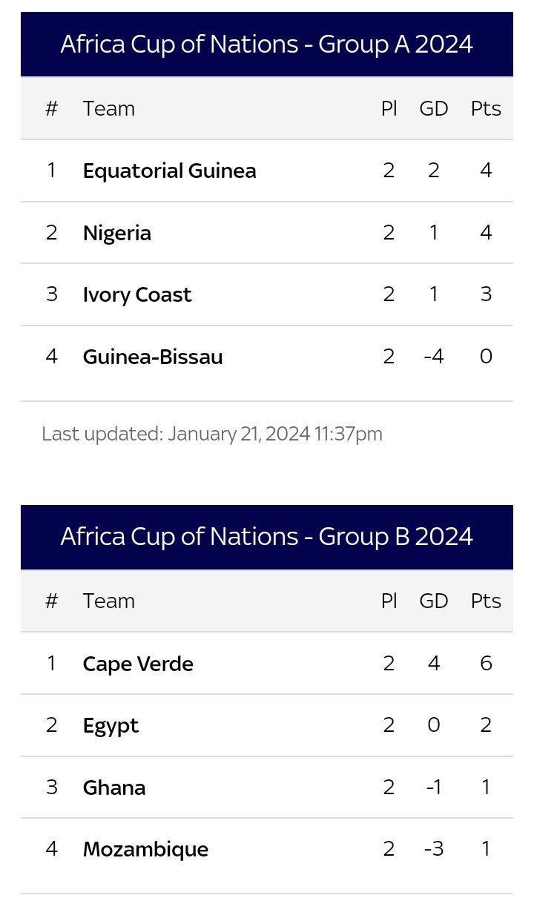Click the Pl column header in Group B
This screenshot has height=898, width=534.
(389, 601)
